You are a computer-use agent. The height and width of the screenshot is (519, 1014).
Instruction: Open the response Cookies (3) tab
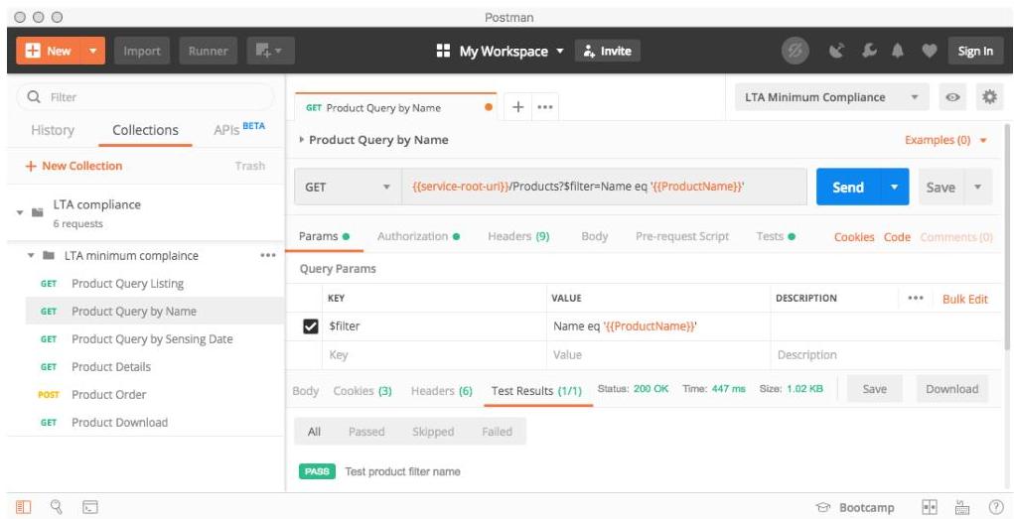pyautogui.click(x=362, y=390)
